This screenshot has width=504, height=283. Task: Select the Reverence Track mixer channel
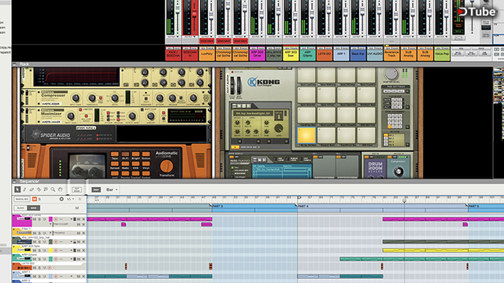click(x=391, y=54)
